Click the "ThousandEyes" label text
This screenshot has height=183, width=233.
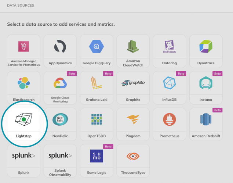(x=133, y=173)
